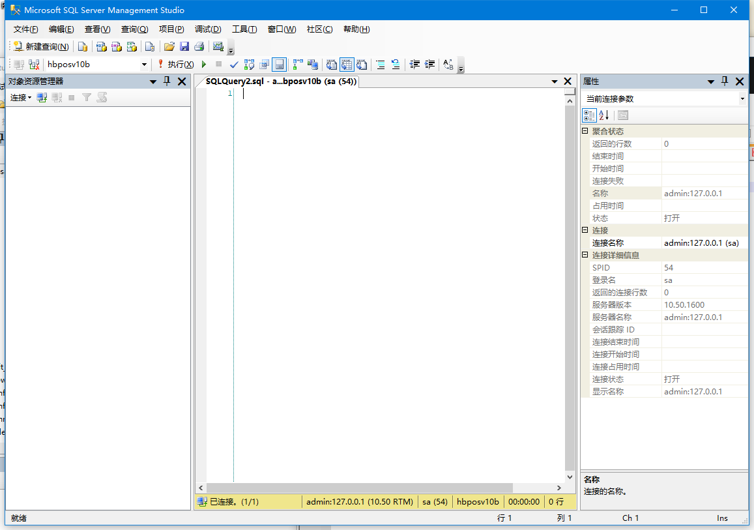The width and height of the screenshot is (754, 530).
Task: Open the Query Options dialog icon
Action: coord(264,65)
